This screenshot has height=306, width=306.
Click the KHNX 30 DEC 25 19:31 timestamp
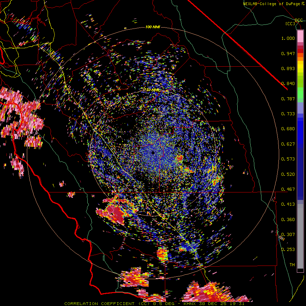214,304
